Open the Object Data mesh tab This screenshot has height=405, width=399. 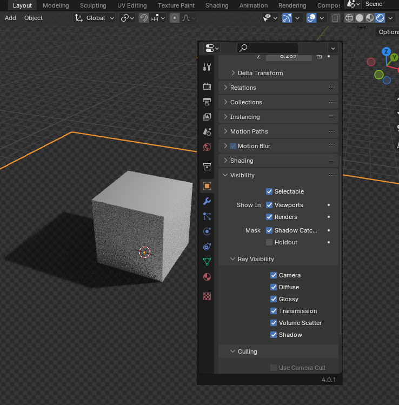tap(207, 262)
